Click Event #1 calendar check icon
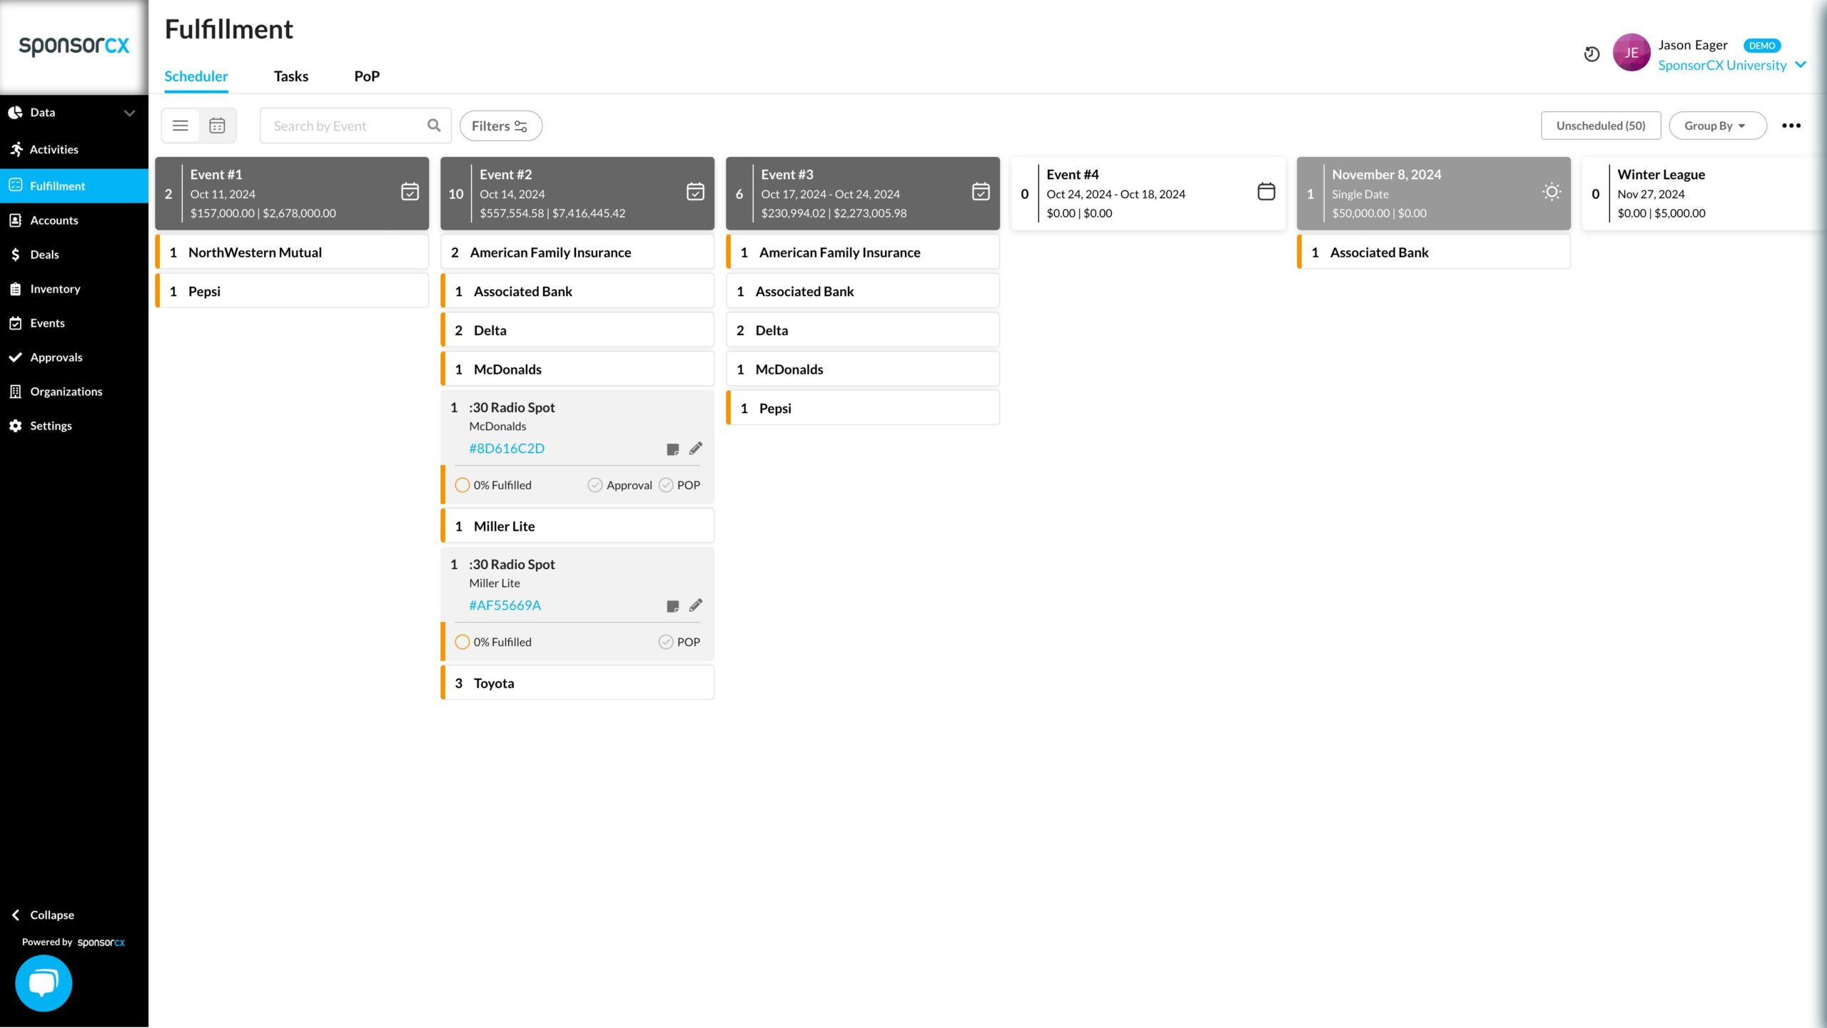The width and height of the screenshot is (1827, 1028). click(410, 191)
